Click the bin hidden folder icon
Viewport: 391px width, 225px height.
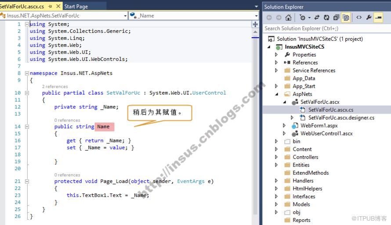[x=287, y=141]
